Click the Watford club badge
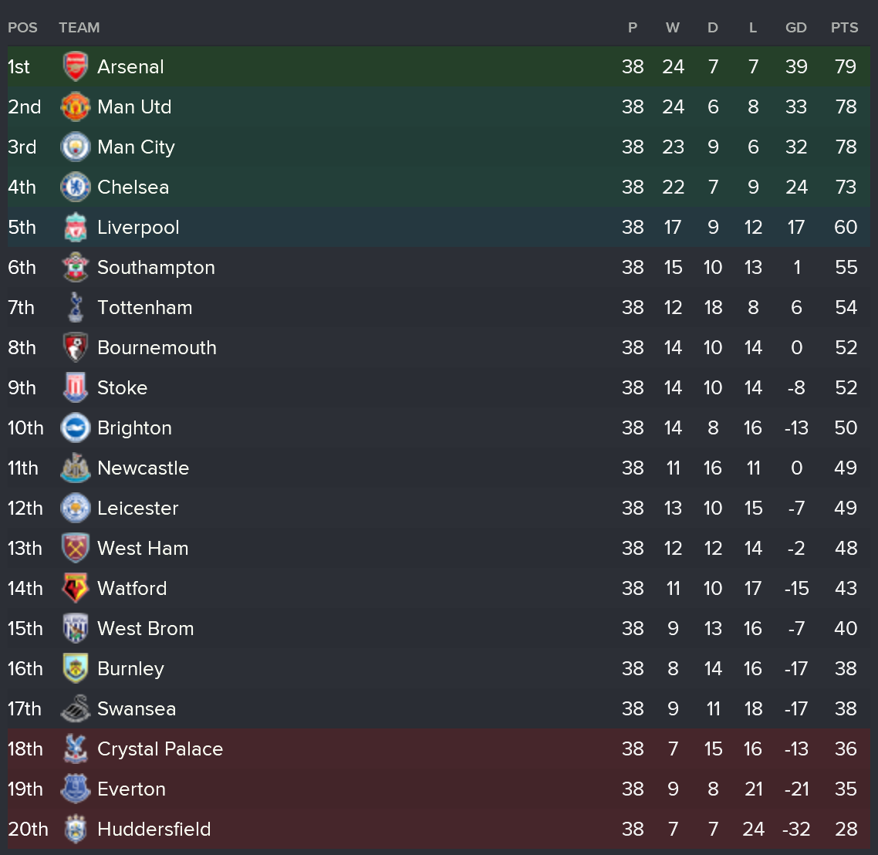The image size is (878, 855). pos(76,589)
